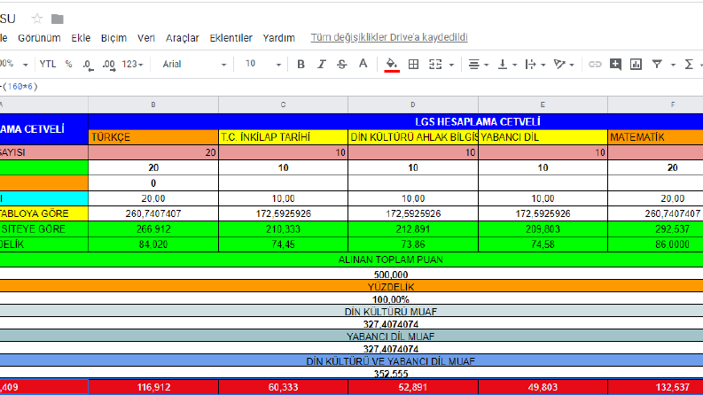This screenshot has height=395, width=703.
Task: Expand merge cells options arrow
Action: coord(451,65)
